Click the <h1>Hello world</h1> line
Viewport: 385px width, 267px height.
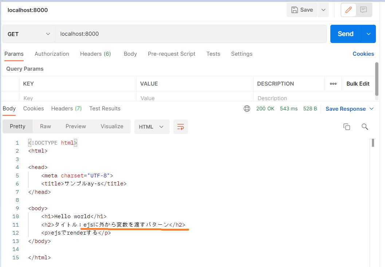pyautogui.click(x=74, y=216)
